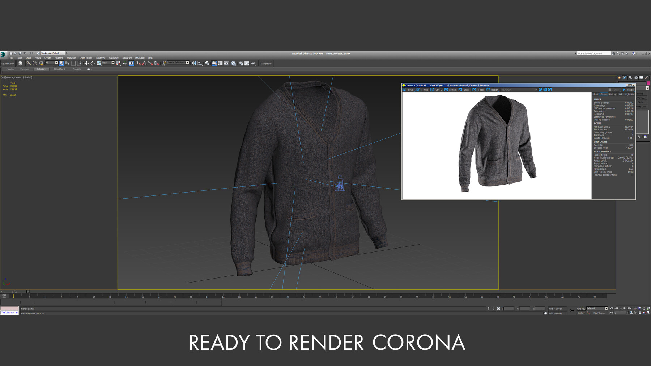Toggle the Selection Lock padlock

(493, 309)
